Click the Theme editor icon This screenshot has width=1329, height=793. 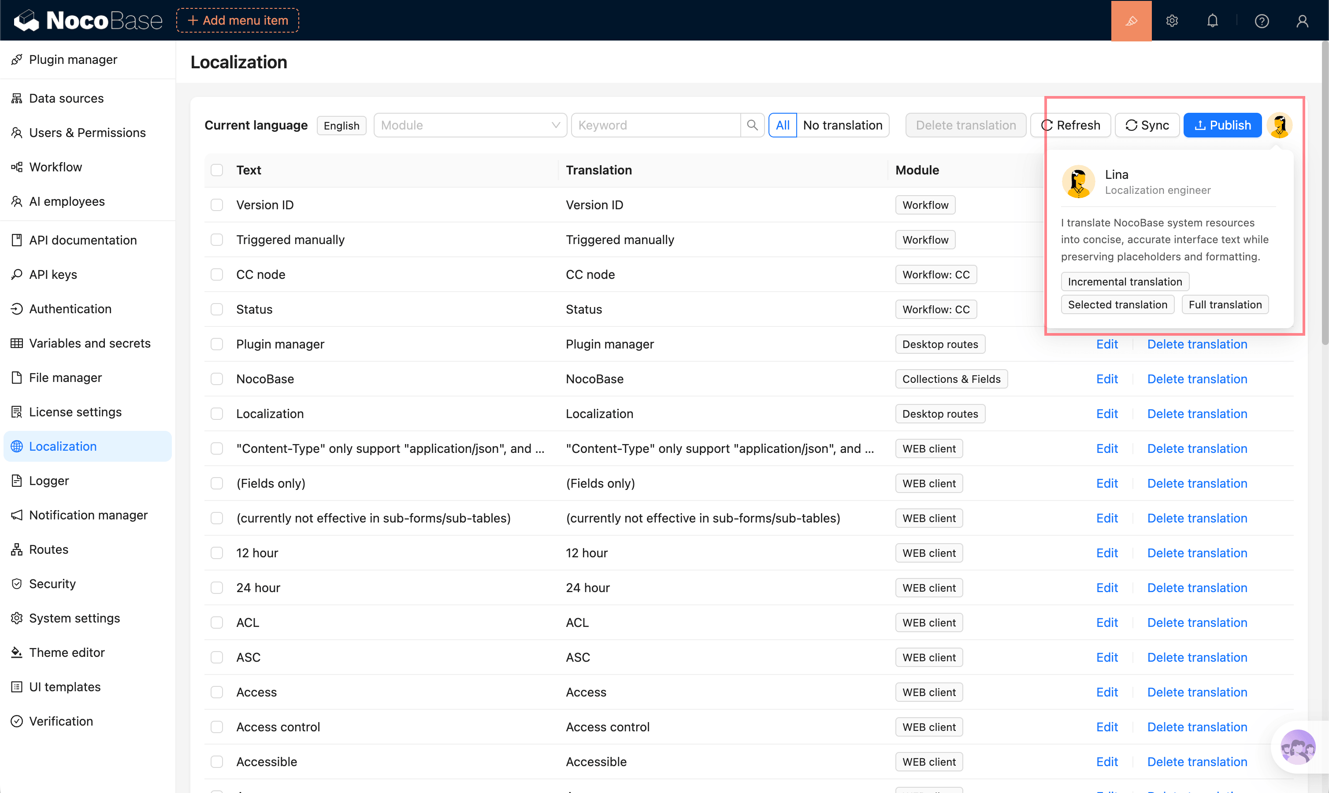[x=17, y=652]
